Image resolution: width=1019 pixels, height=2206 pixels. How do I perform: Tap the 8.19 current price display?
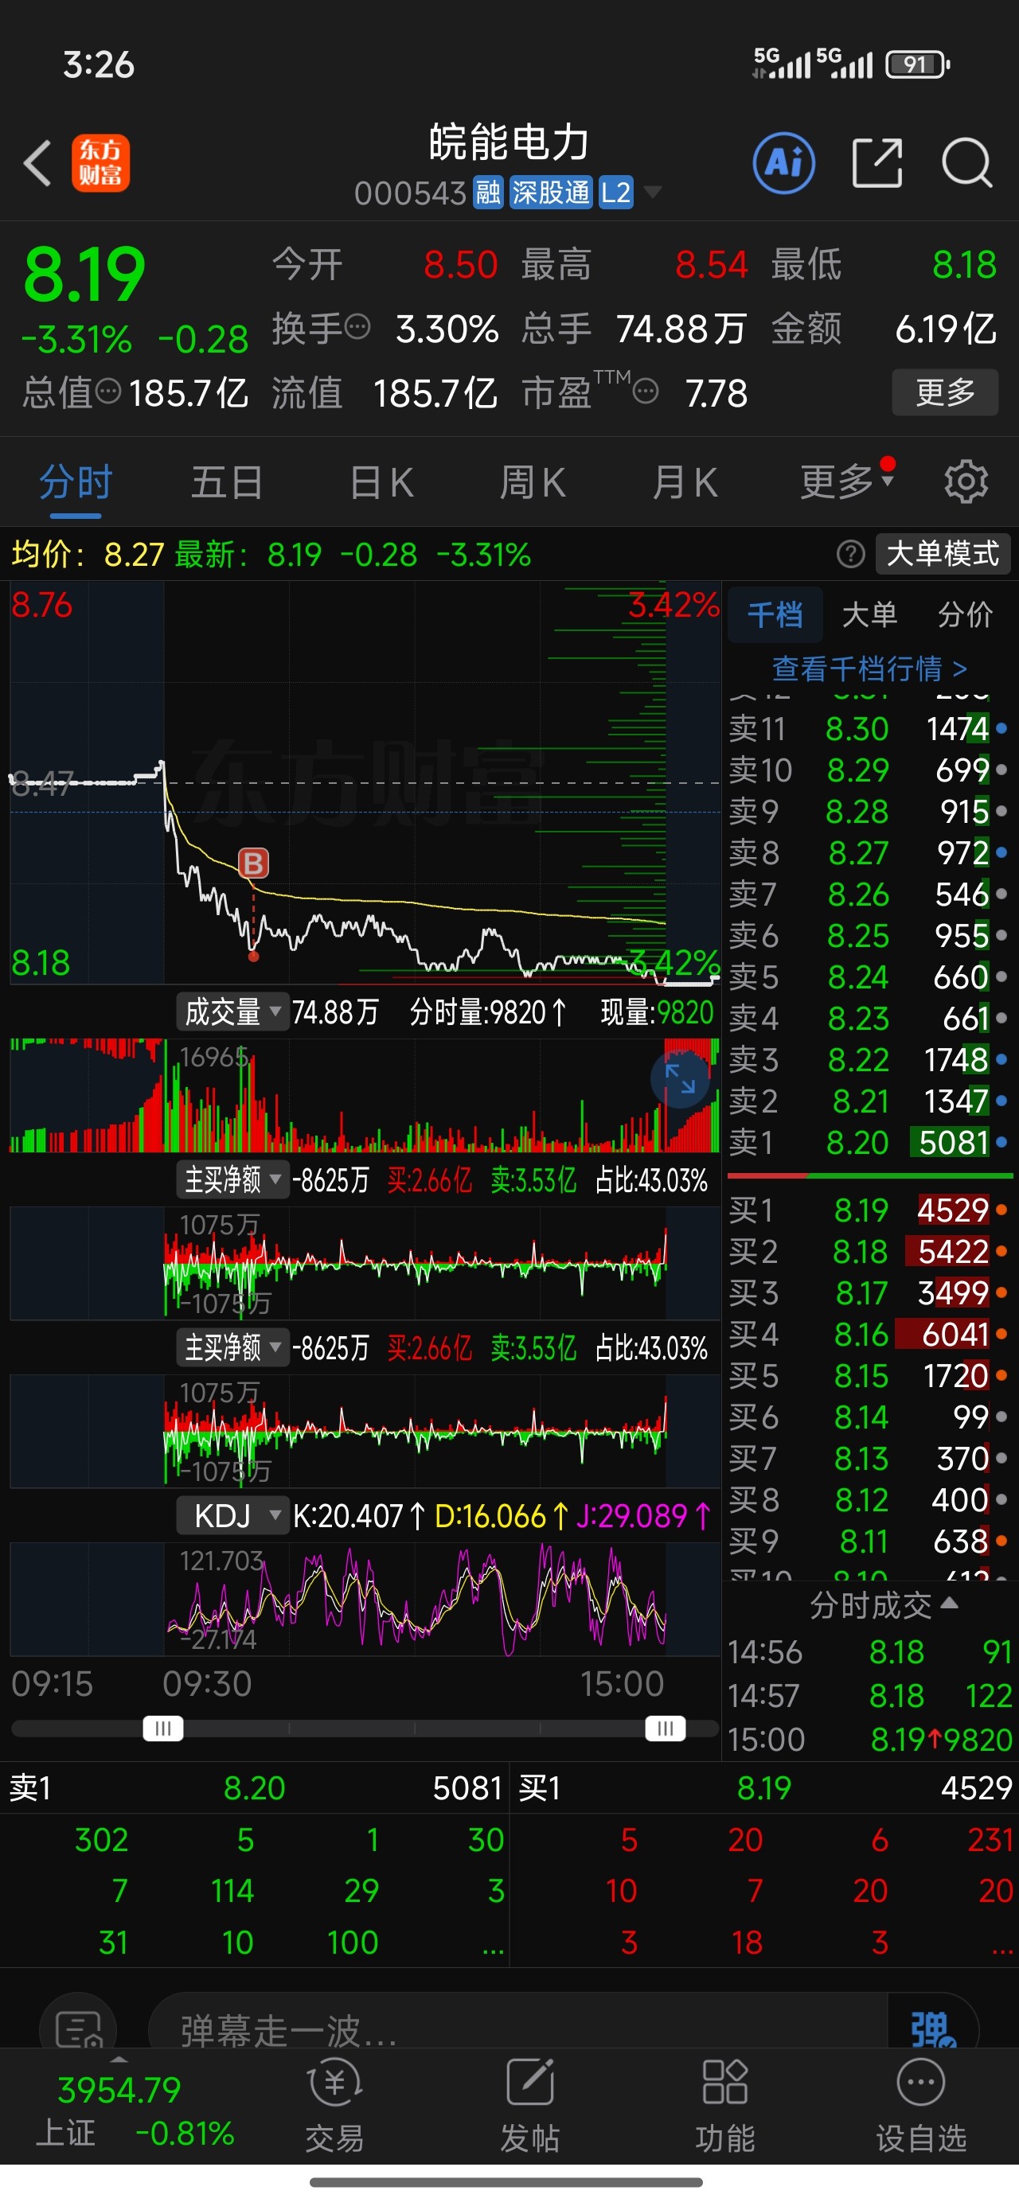tap(84, 274)
